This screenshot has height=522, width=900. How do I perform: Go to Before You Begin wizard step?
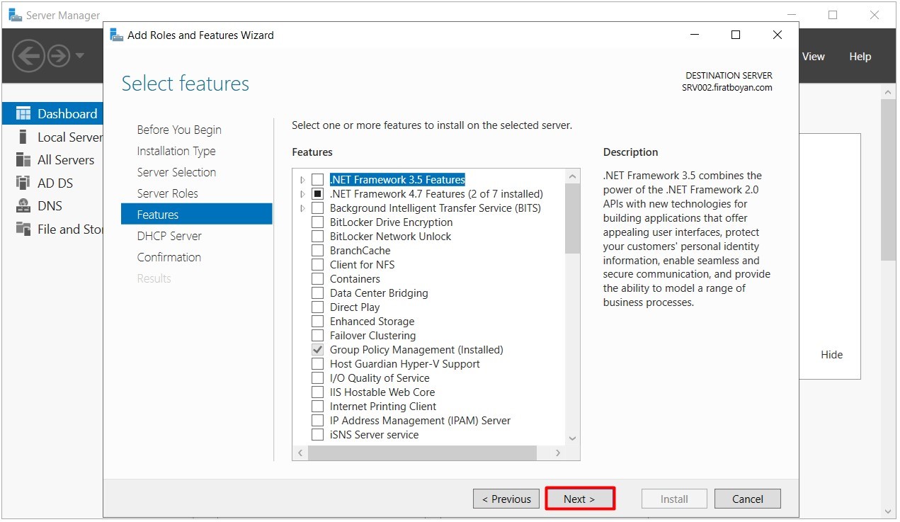[179, 130]
